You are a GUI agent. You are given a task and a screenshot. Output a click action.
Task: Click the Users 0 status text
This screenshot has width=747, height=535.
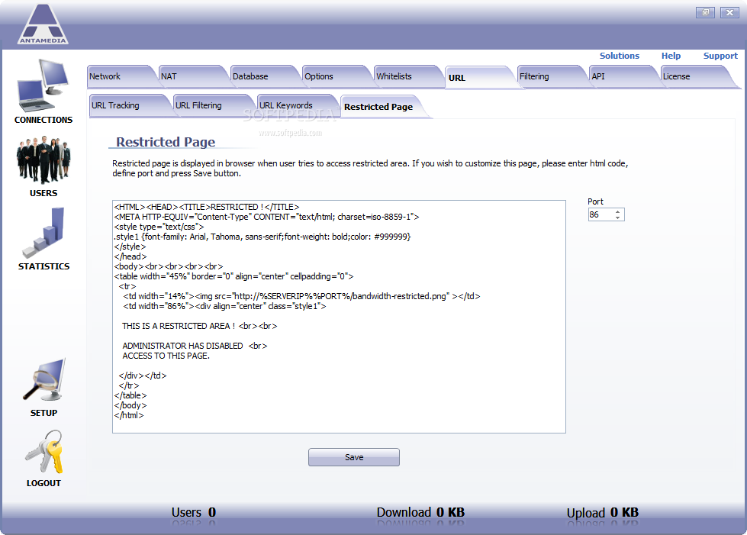coord(194,513)
